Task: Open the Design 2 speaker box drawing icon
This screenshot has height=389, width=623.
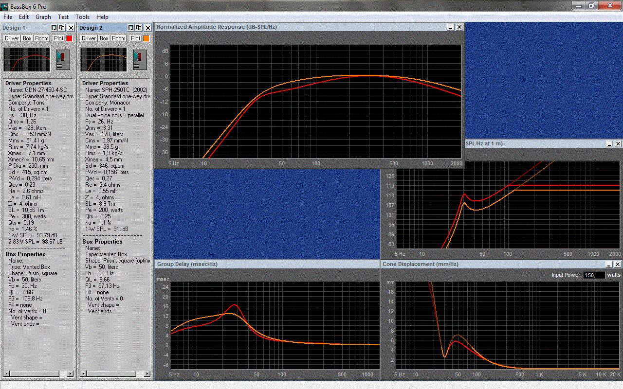Action: tap(140, 59)
